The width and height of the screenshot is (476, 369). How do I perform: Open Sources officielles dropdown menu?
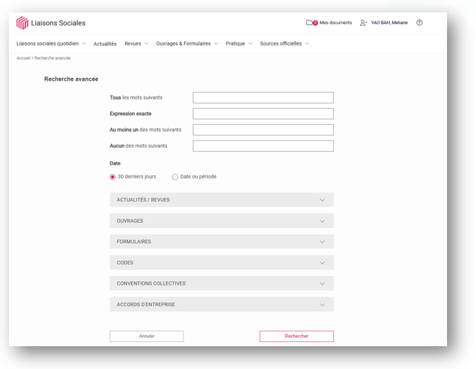(284, 43)
